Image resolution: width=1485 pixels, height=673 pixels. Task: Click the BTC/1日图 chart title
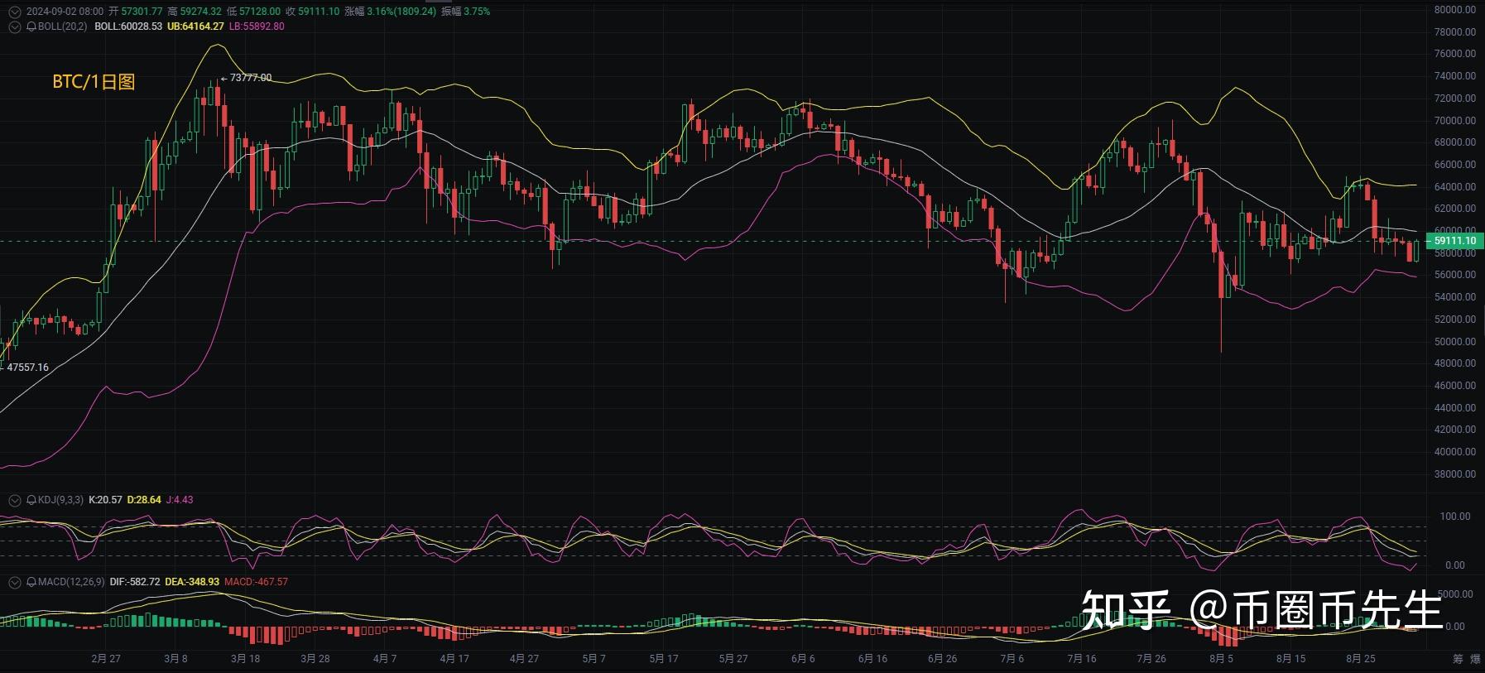pos(94,82)
